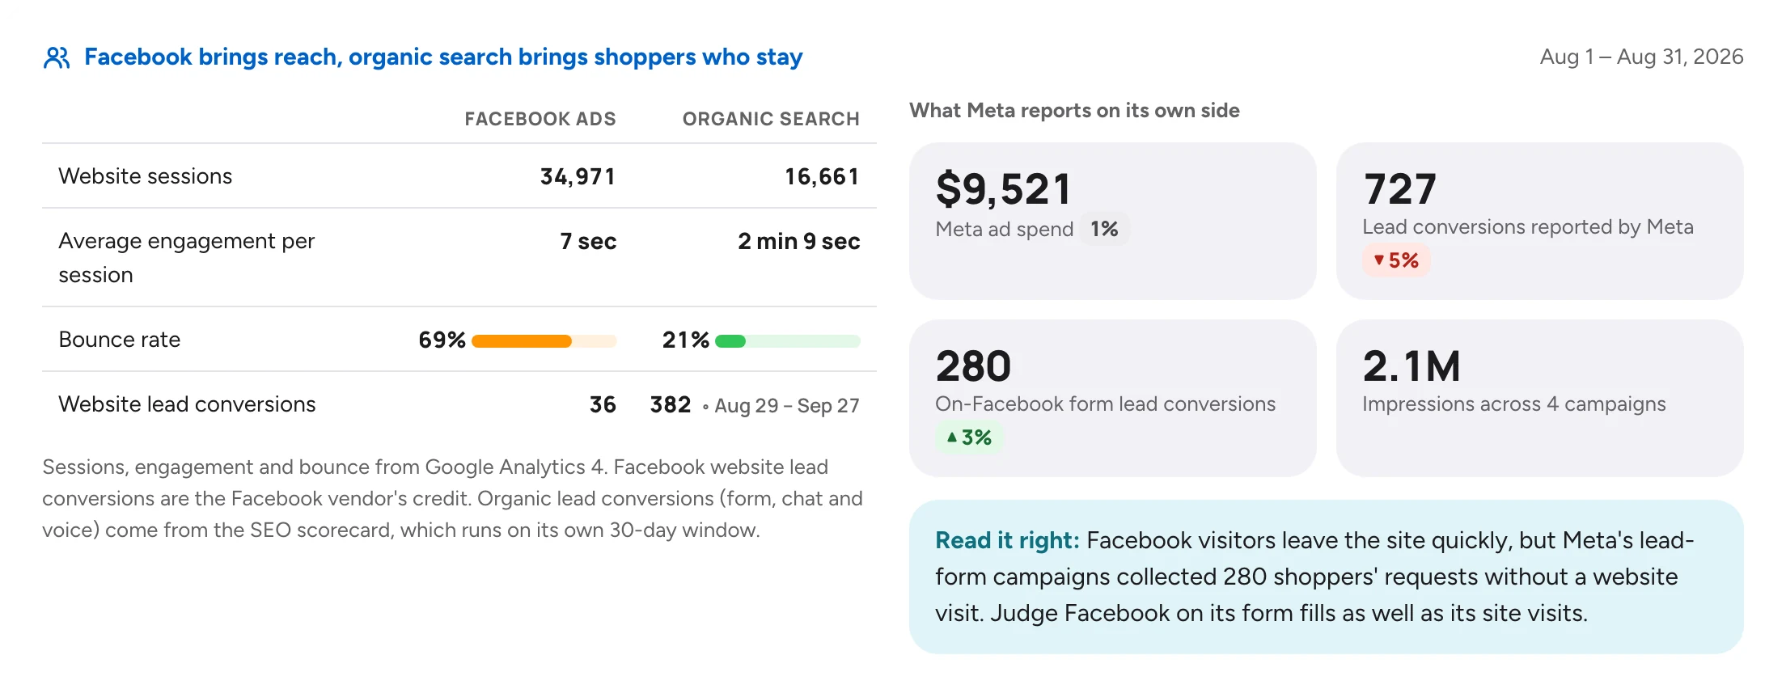1786x693 pixels.
Task: Select the Facebook Ads column header
Action: coord(540,119)
